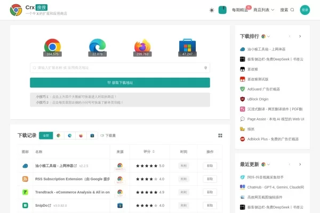Viewport: 320px width, 213px height.
Task: Go to previous page of 下载排行
Action: 290,36
